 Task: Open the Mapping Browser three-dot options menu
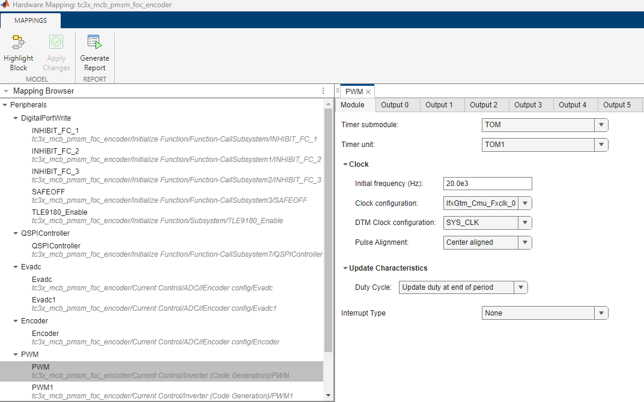coord(323,91)
